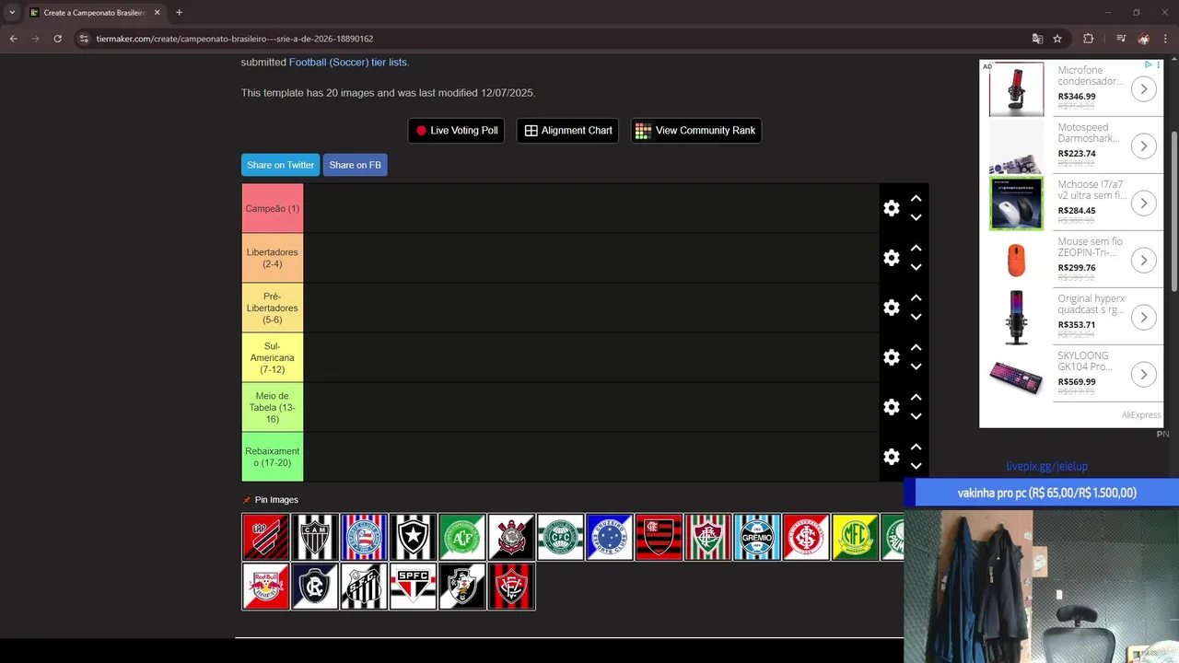Move Libertadores row up with arrow
This screenshot has height=663, width=1179.
[916, 248]
